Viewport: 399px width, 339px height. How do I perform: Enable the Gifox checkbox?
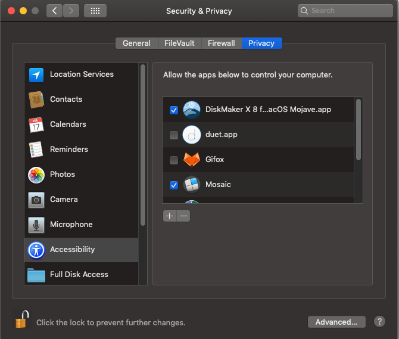point(174,160)
